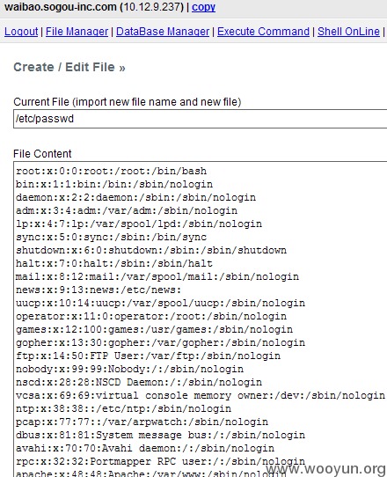
Task: Place cursor on the root:x:0:0 line
Action: [x=112, y=171]
